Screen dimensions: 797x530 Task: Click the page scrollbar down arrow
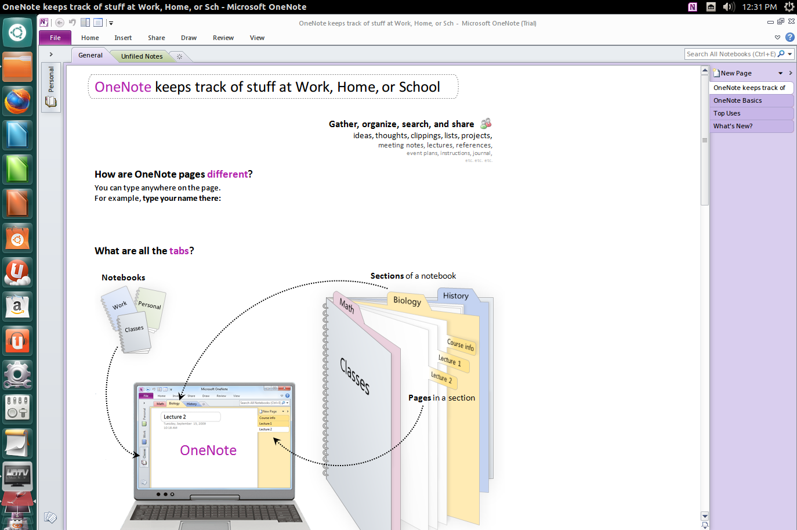click(x=705, y=516)
